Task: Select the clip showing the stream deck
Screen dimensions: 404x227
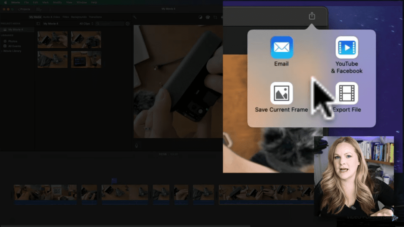Action: 86,60
